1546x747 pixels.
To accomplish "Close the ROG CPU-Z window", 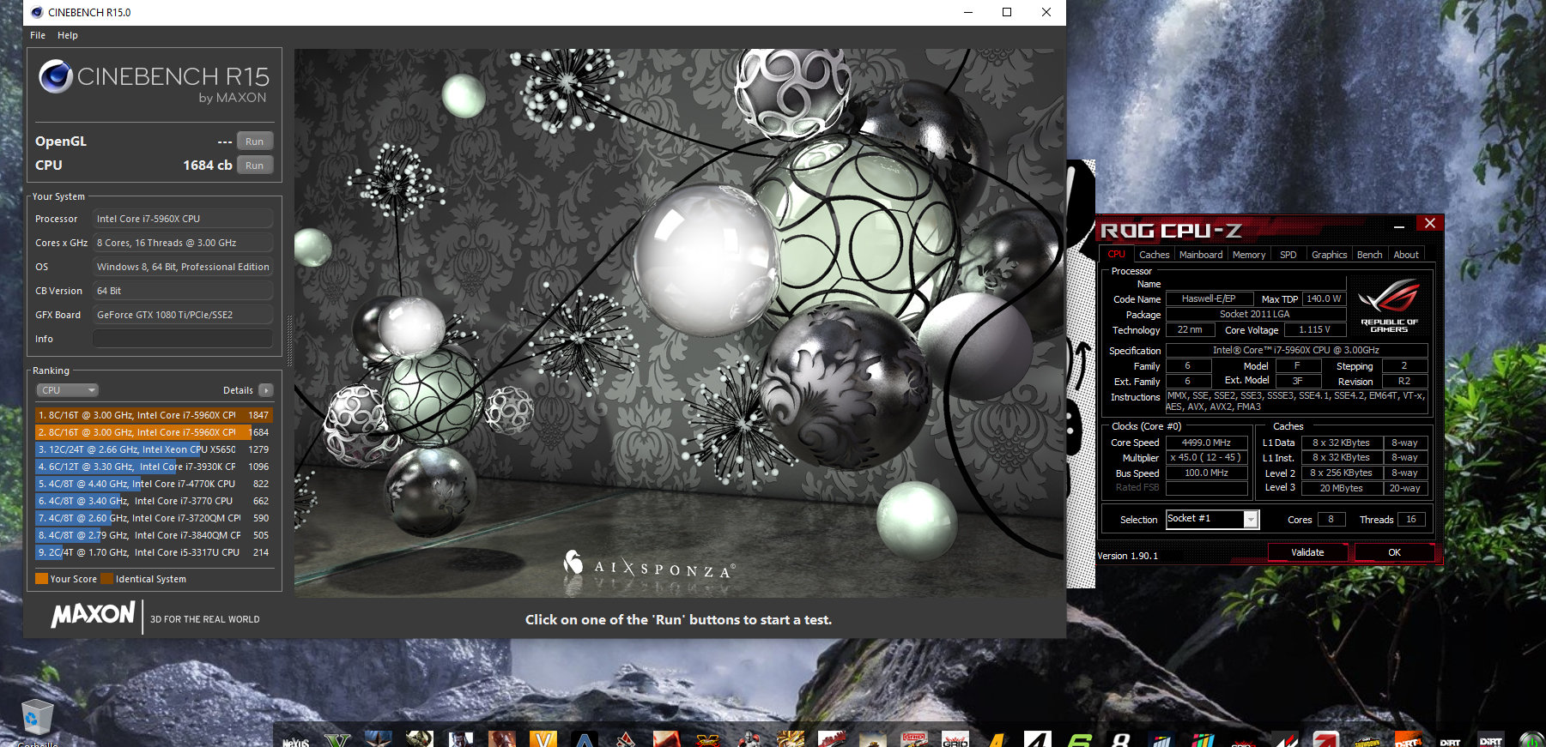I will (1429, 224).
